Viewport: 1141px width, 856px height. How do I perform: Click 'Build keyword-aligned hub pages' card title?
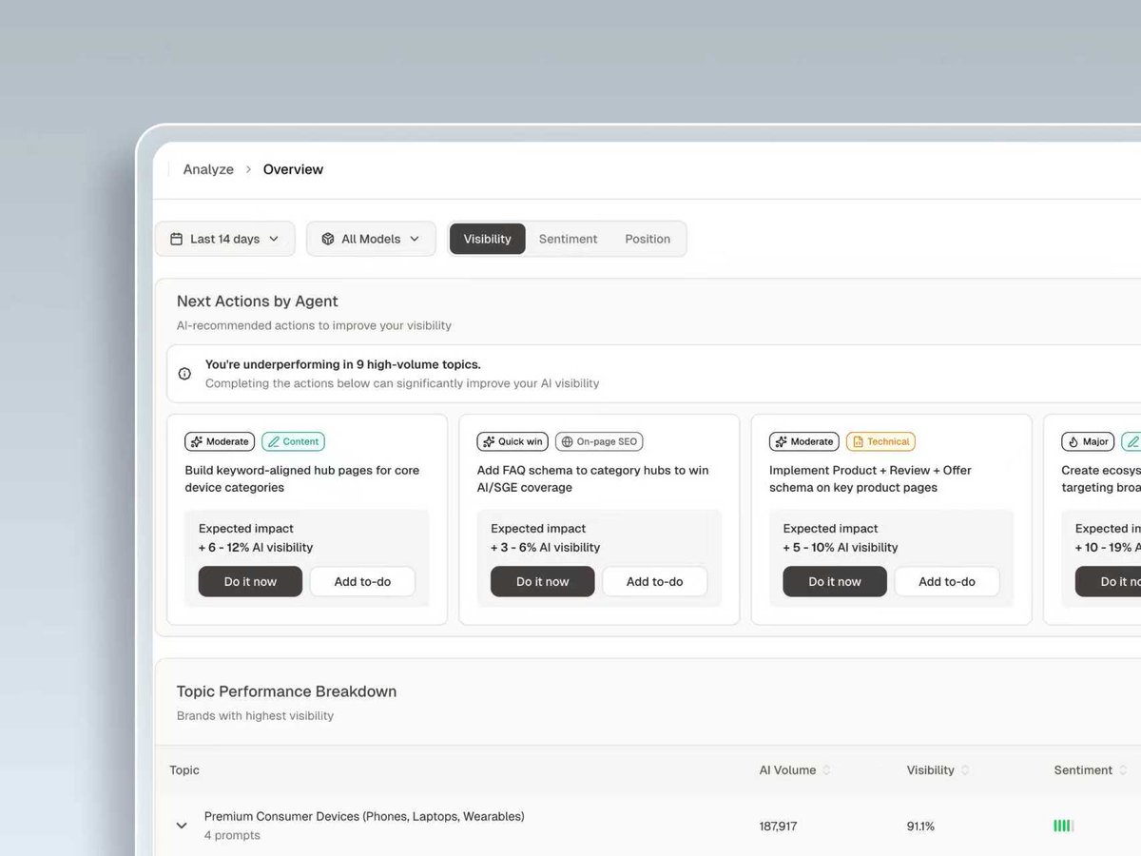tap(301, 478)
